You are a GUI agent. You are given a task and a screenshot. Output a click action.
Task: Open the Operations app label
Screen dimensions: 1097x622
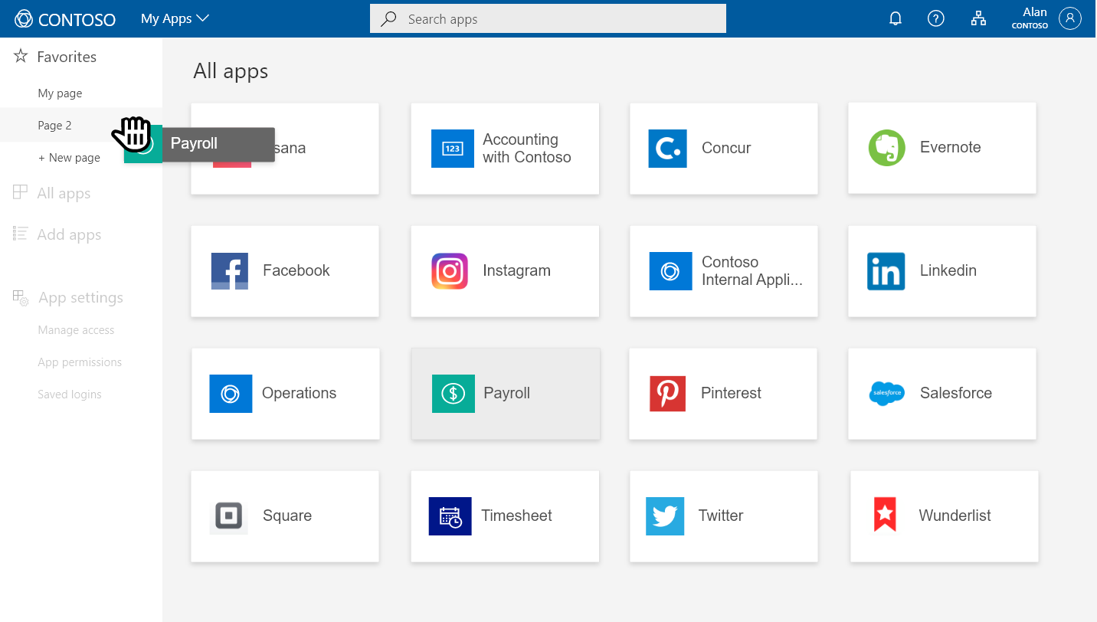point(299,393)
